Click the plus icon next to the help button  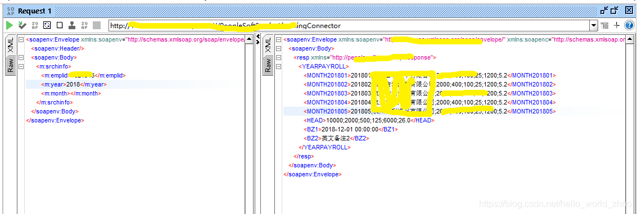pyautogui.click(x=616, y=26)
